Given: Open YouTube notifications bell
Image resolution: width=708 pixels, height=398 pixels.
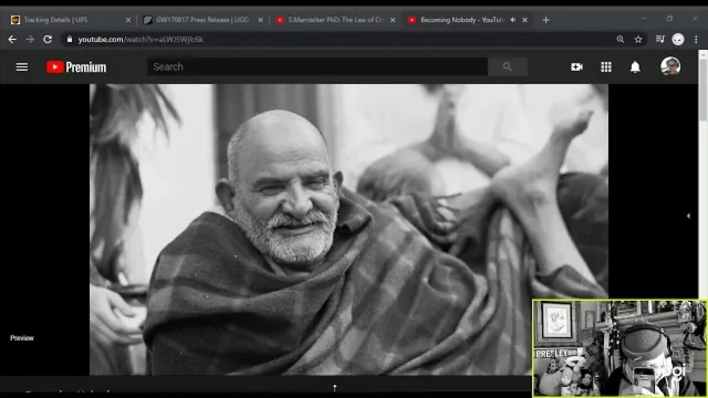Looking at the screenshot, I should pos(636,67).
